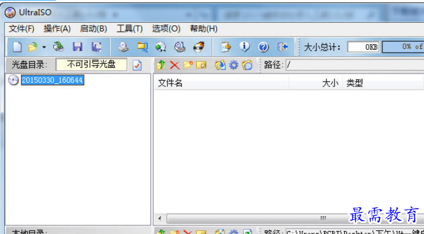Burn CD/DVD image with flaming disc icon
424x234 pixels.
point(199,47)
